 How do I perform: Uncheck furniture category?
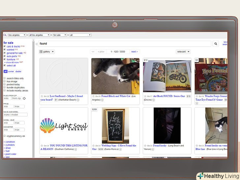point(5,59)
